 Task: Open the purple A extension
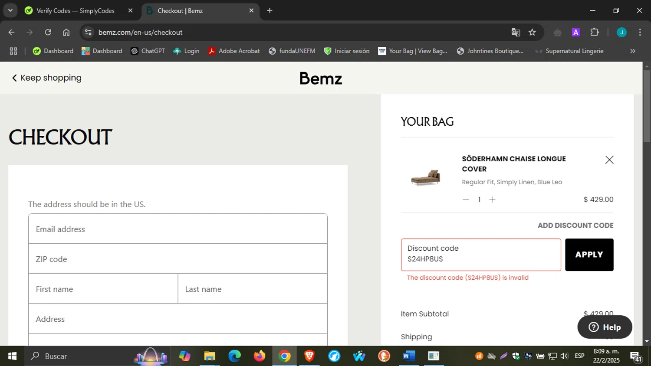[576, 33]
